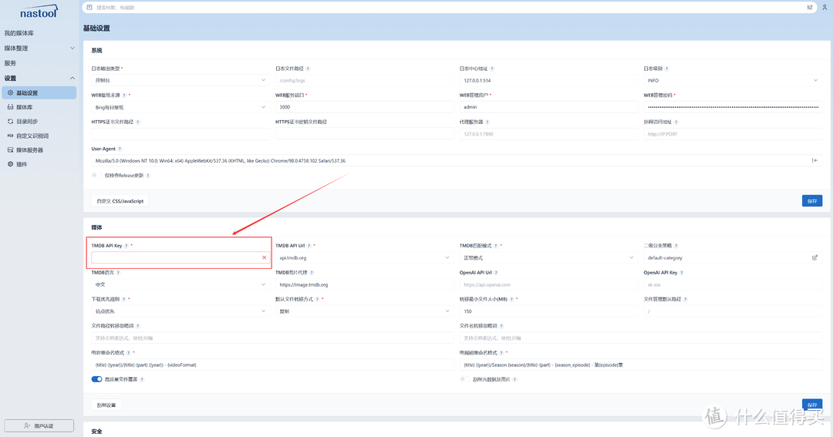Disable the 高质量文件覆盖 switch

[96, 379]
